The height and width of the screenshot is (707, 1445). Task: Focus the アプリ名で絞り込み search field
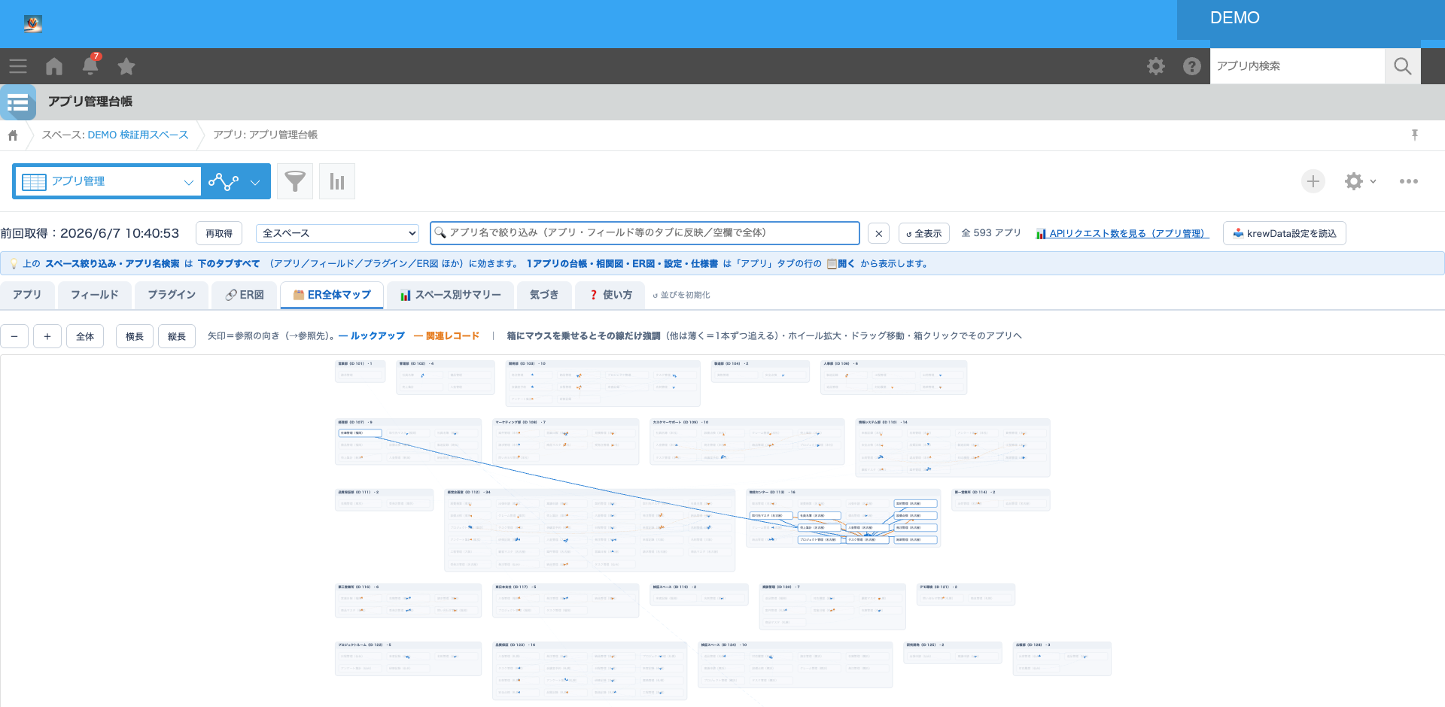645,233
